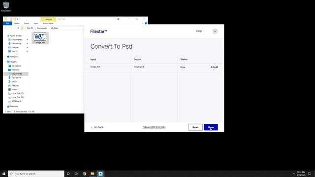Select Music in Explorer sidebar
315x177 pixels.
[14, 82]
